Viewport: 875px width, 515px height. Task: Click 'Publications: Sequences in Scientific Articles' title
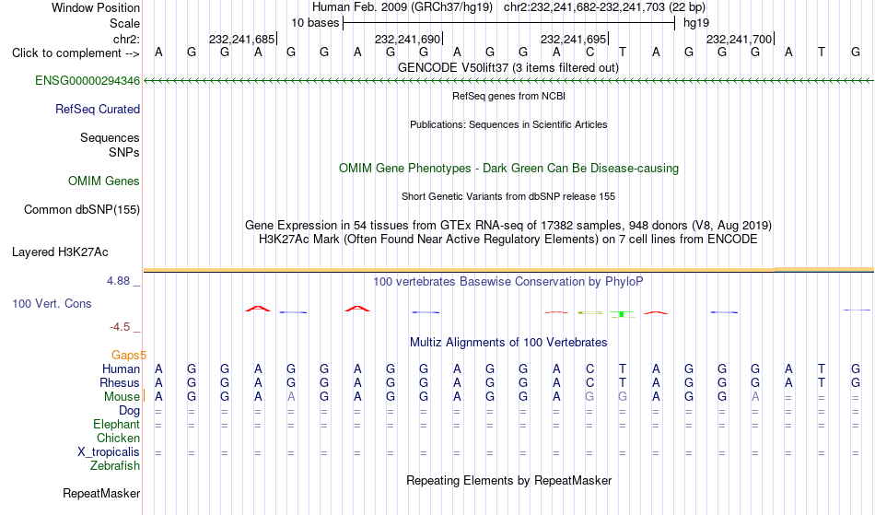click(x=508, y=124)
